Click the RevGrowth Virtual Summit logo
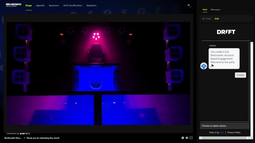Screen dimensions: 255x143 coord(13,5)
